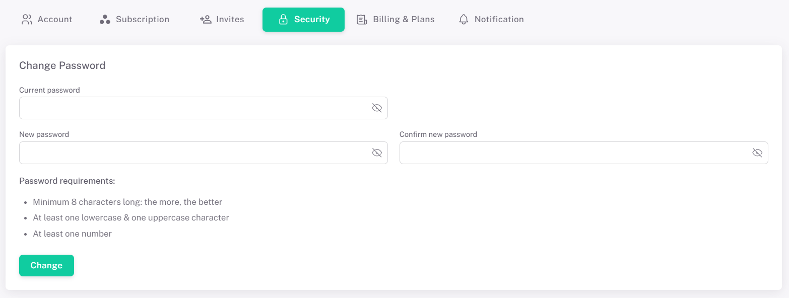Viewport: 789px width, 298px height.
Task: Click the Change Password heading
Action: tap(62, 65)
